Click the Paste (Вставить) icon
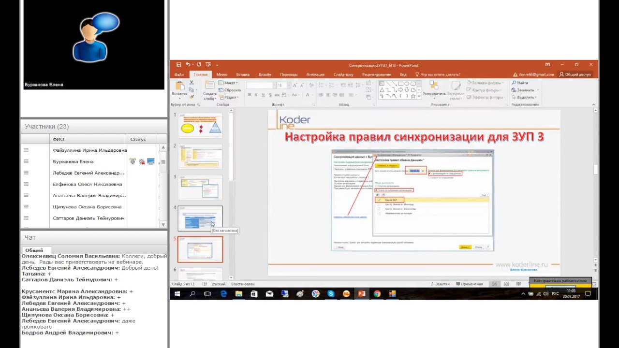This screenshot has height=348, width=619. pos(179,86)
